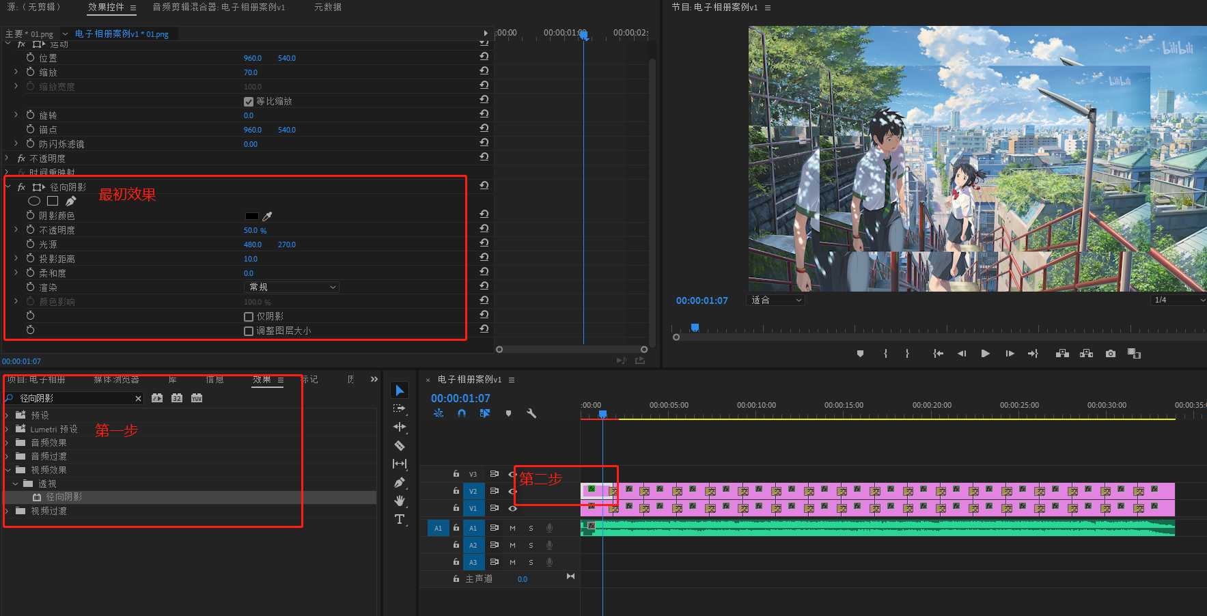
Task: Switch to the 信息 tab
Action: 215,380
